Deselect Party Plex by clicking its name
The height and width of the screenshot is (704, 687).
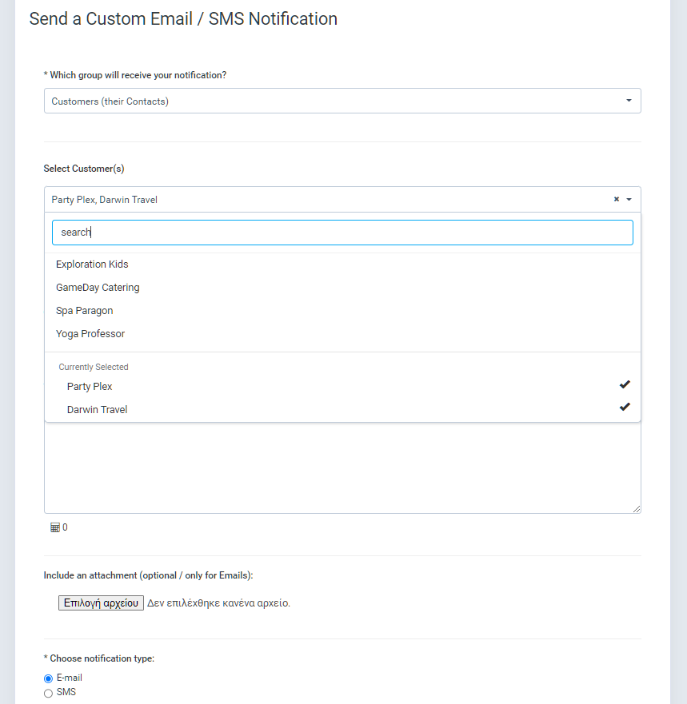click(x=90, y=387)
